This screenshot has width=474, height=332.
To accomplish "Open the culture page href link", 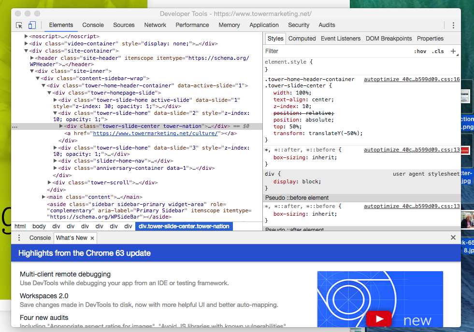I will [x=155, y=133].
